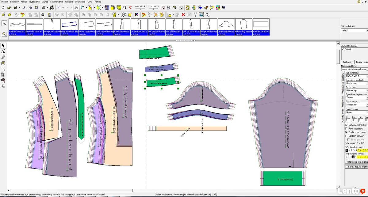
Task: Undo the last action with the undo arrow
Action: (x=59, y=7)
